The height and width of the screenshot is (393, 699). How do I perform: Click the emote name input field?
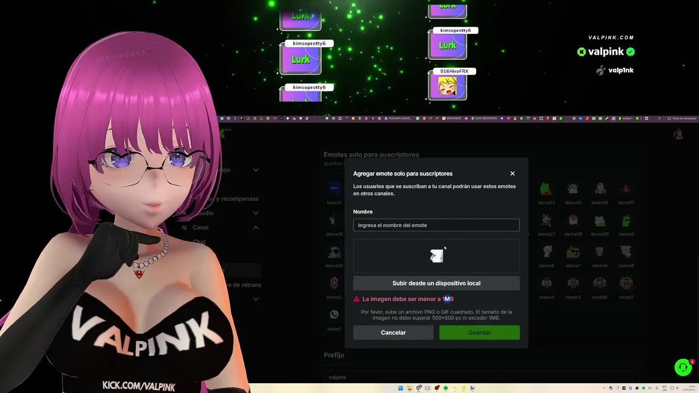[x=436, y=225]
